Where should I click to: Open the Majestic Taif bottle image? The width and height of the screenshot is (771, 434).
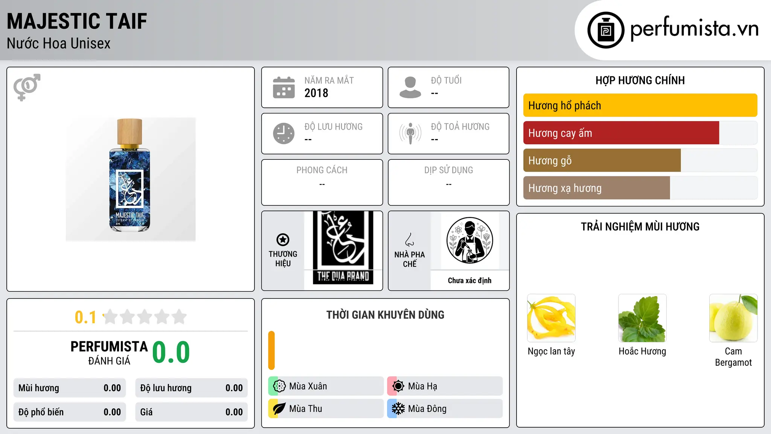tap(131, 179)
